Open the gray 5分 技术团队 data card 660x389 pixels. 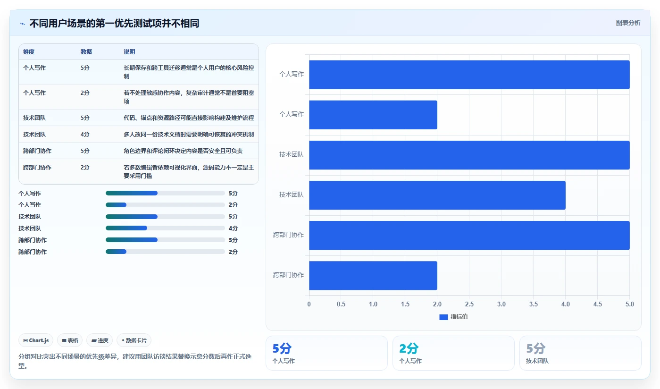click(x=580, y=353)
